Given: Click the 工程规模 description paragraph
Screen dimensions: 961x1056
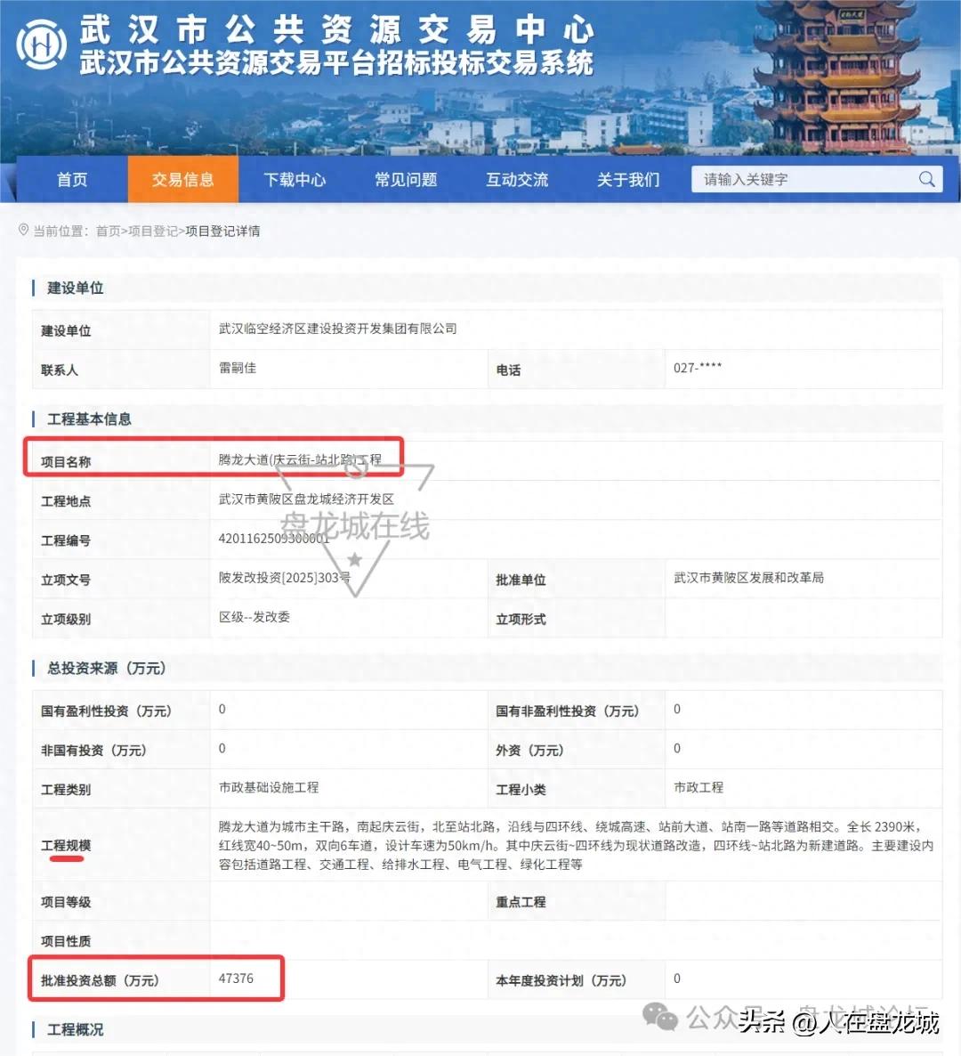Looking at the screenshot, I should [576, 845].
